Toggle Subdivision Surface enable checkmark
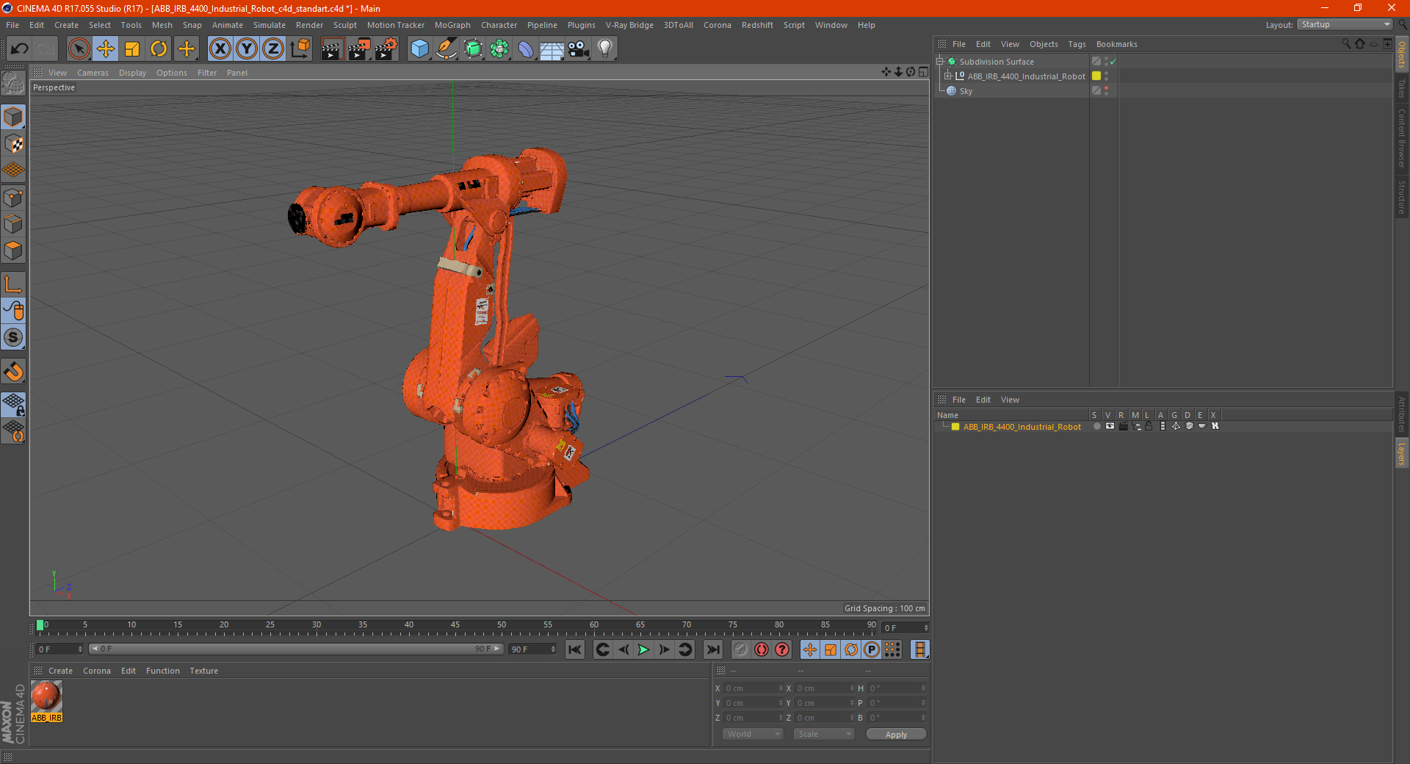The height and width of the screenshot is (764, 1410). [1113, 62]
